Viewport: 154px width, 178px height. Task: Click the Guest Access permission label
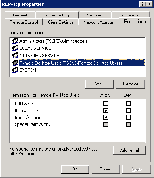coord(27,118)
